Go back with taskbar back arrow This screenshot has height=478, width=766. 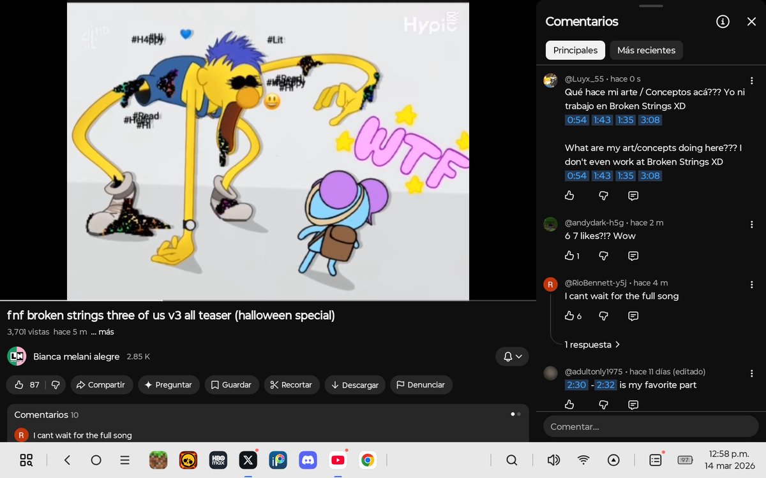coord(67,460)
